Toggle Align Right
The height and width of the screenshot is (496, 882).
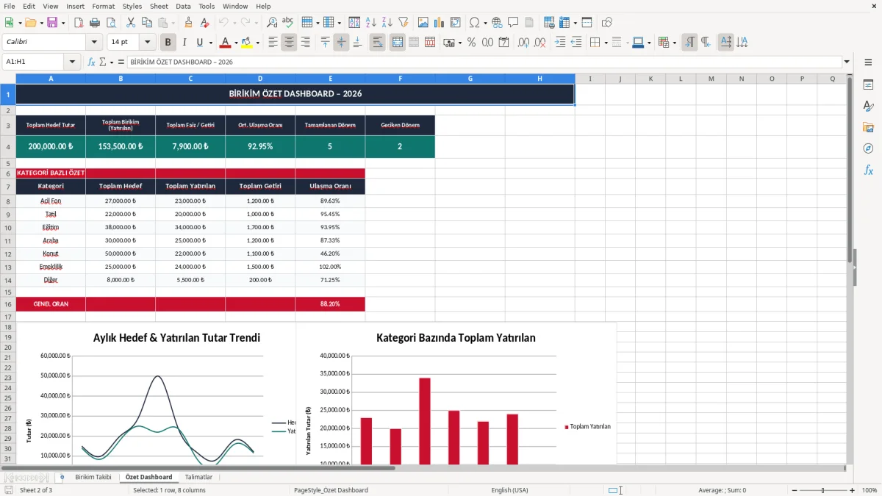[305, 43]
